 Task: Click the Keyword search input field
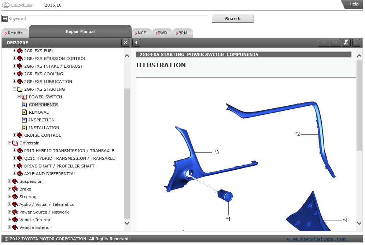108,19
